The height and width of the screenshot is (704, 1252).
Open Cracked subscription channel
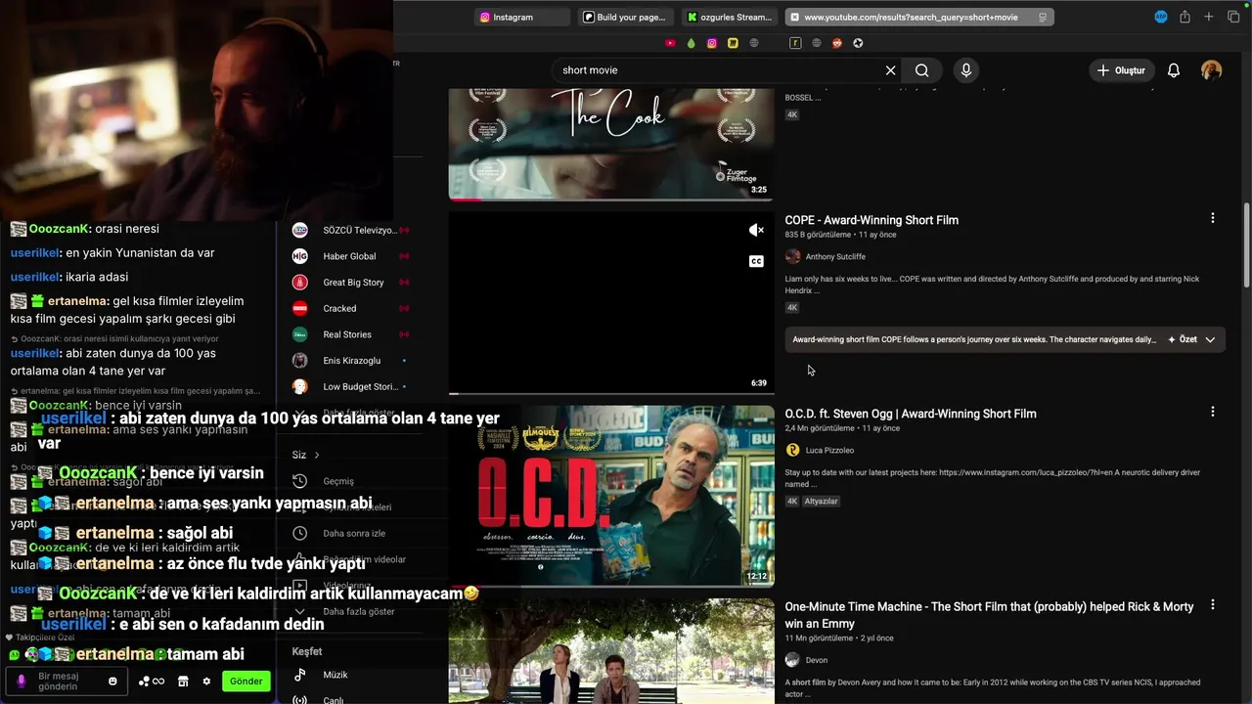(350, 308)
